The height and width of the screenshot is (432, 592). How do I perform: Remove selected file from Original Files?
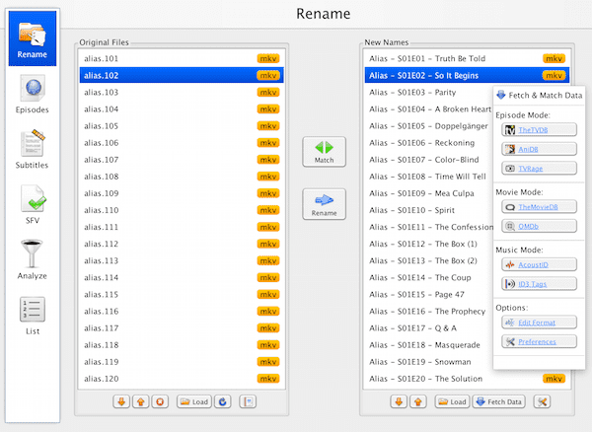(160, 401)
